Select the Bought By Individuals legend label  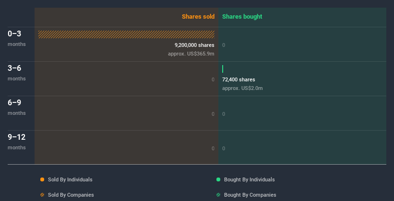(249, 179)
